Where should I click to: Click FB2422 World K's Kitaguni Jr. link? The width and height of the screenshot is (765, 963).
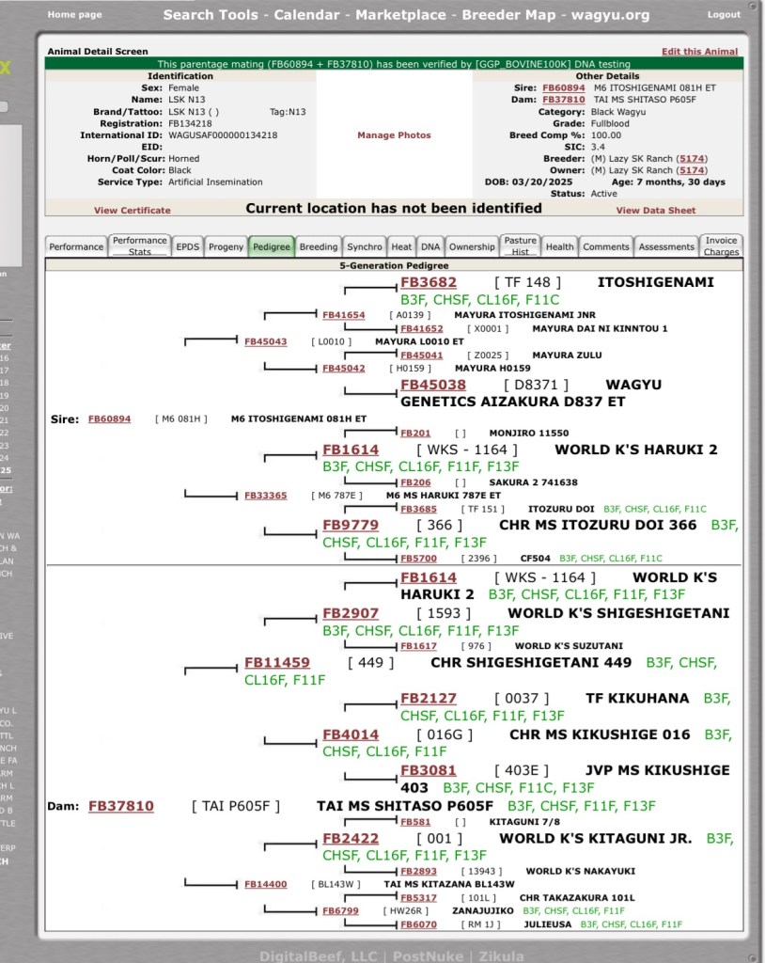coord(351,838)
